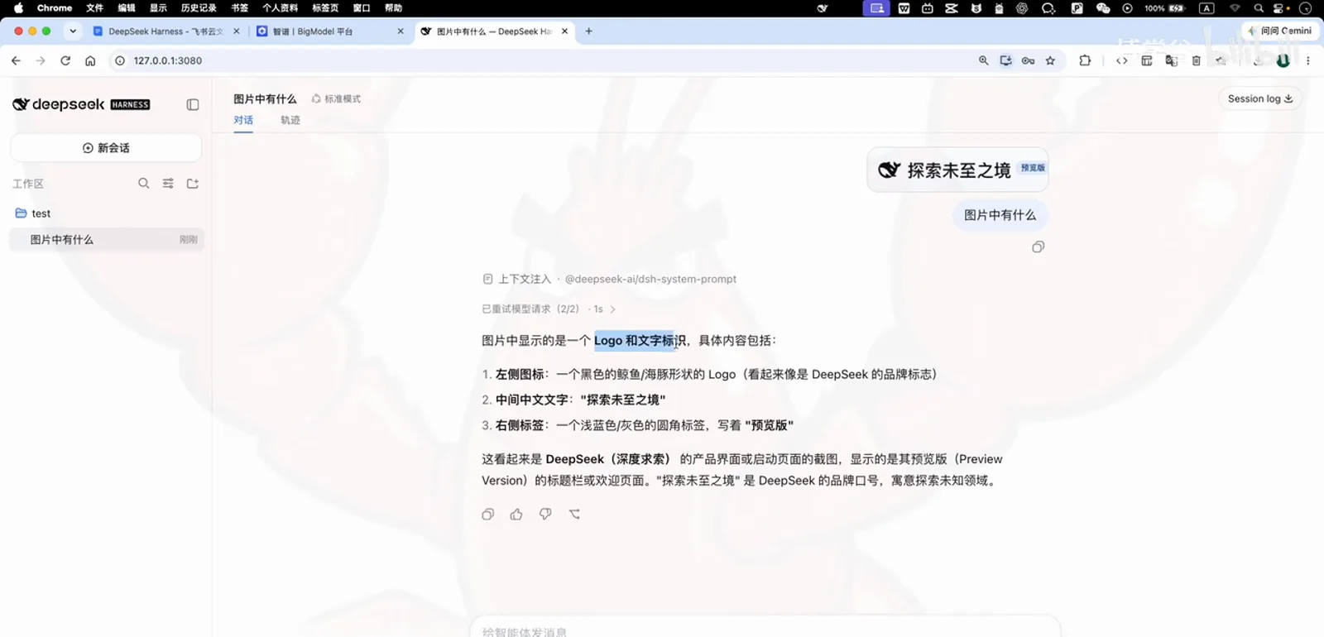Open the attached 探索未至之境 image thumbnail

point(957,170)
